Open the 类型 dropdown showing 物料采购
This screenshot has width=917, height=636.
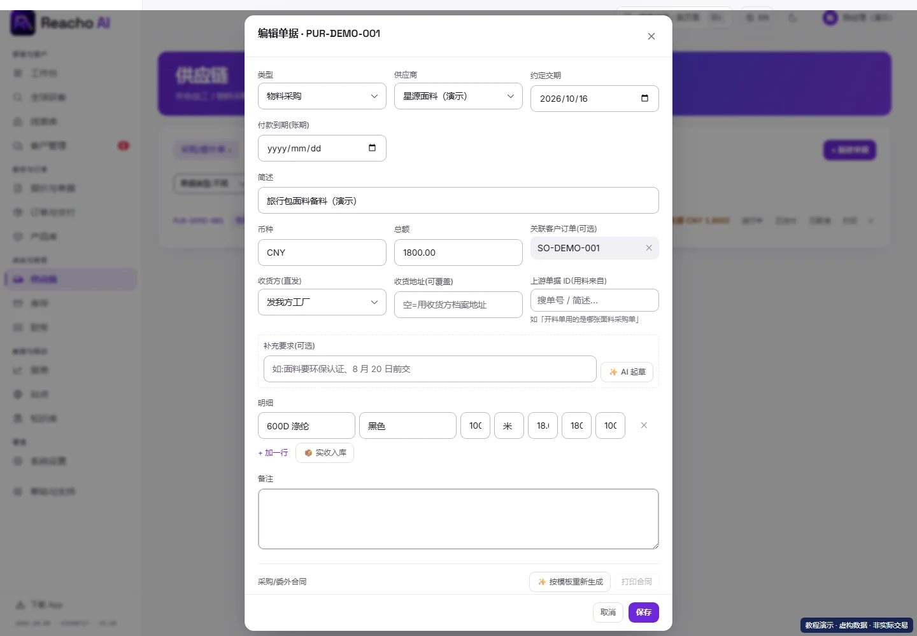[322, 96]
